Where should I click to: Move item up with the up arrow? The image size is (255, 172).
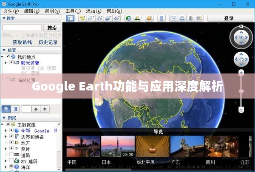coord(36,109)
